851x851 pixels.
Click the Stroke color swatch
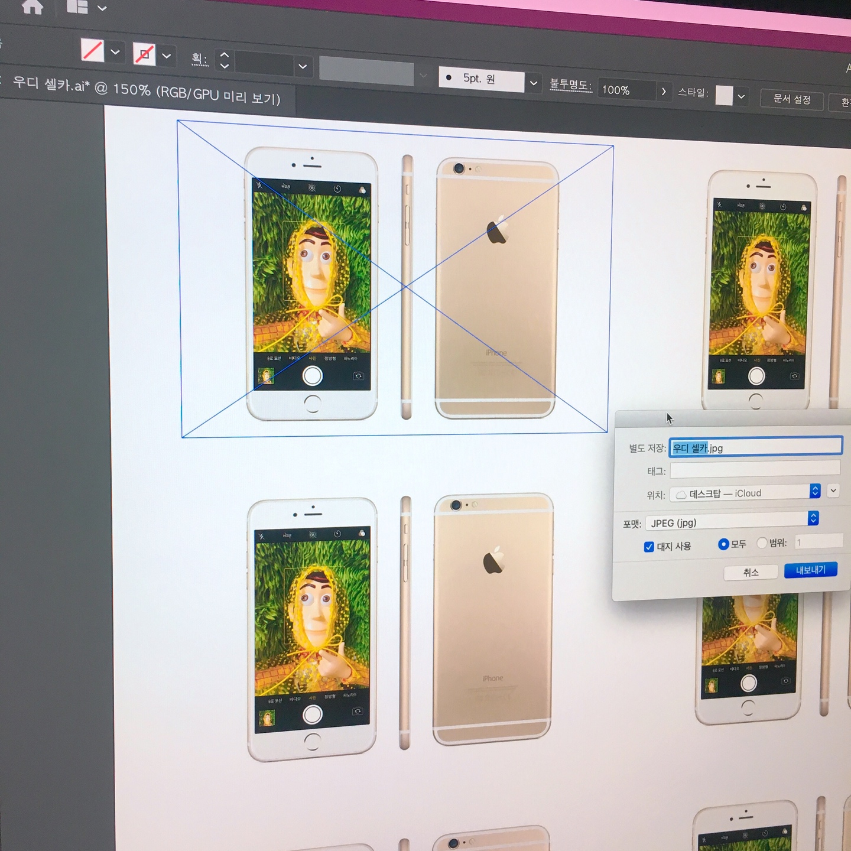point(144,55)
